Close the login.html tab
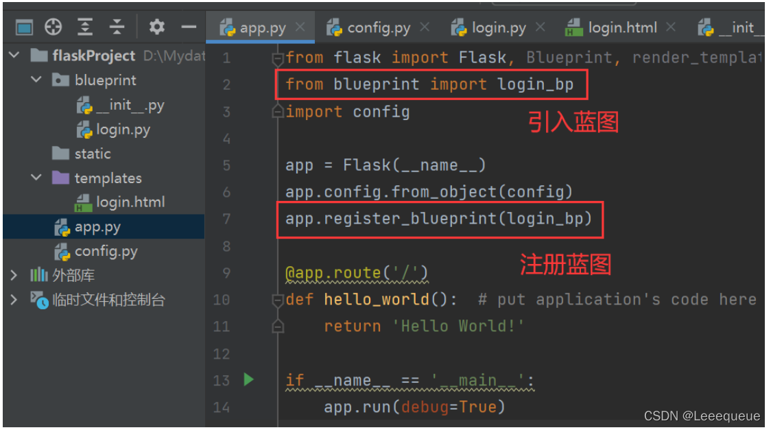This screenshot has height=430, width=771. coord(671,27)
